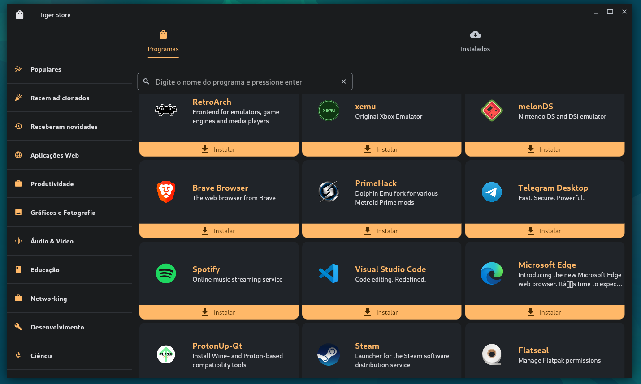641x384 pixels.
Task: Install Spotify using Instalar button
Action: [219, 312]
